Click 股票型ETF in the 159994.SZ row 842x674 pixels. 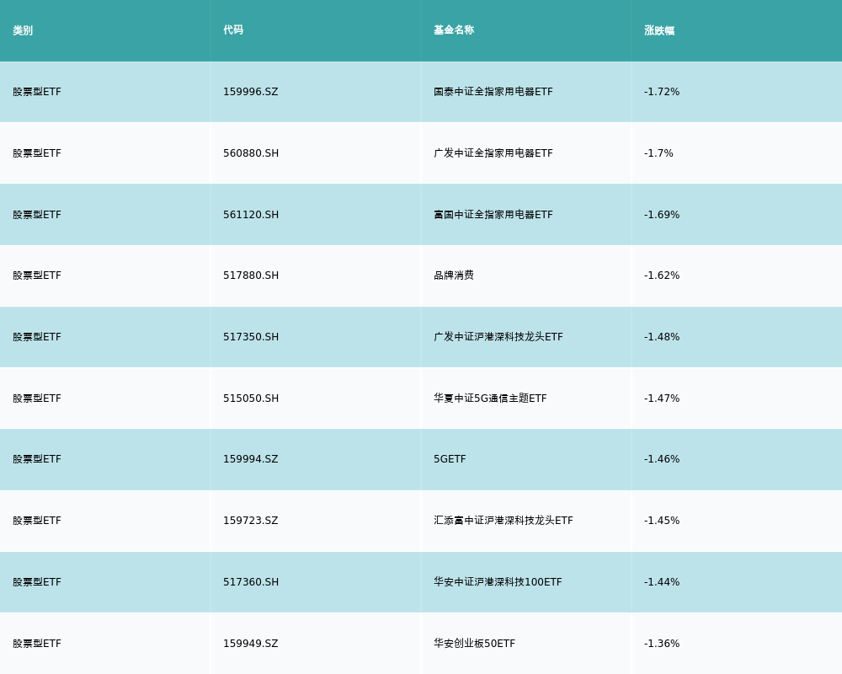37,459
